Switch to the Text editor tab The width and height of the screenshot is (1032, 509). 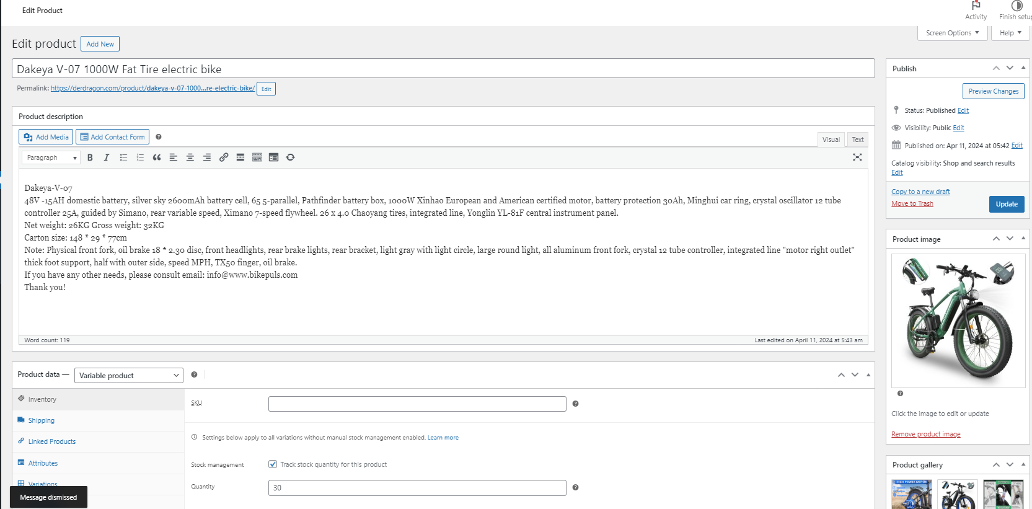point(857,139)
